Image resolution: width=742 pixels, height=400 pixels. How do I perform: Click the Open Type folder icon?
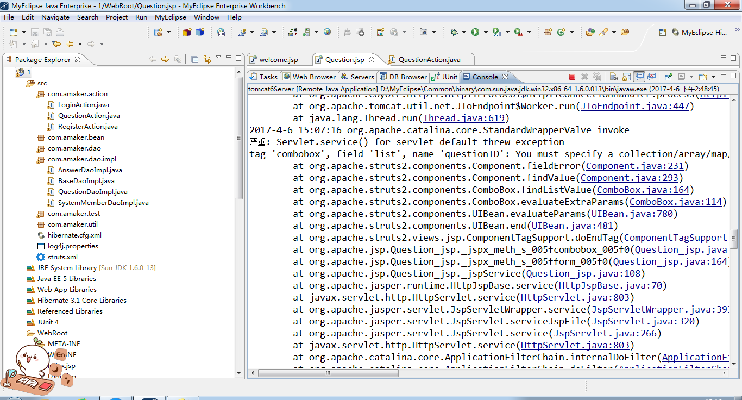(x=590, y=32)
